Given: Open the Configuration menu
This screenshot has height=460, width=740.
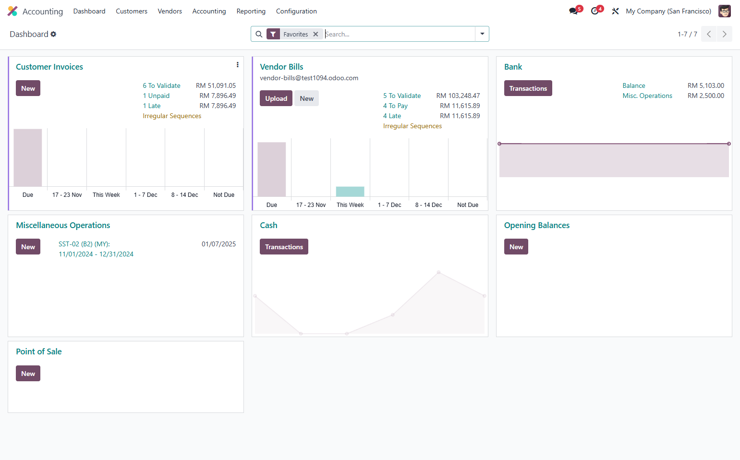Looking at the screenshot, I should point(296,11).
